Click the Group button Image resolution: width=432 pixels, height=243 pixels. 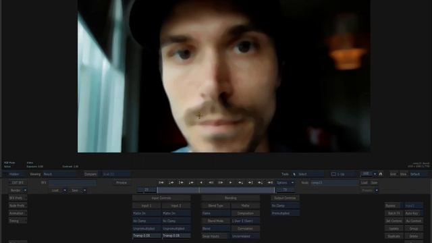click(414, 229)
